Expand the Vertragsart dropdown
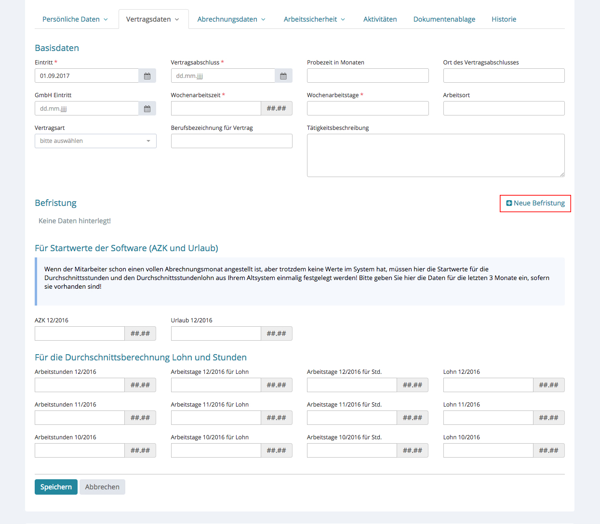Screen dimensions: 600x524 pyautogui.click(x=95, y=141)
